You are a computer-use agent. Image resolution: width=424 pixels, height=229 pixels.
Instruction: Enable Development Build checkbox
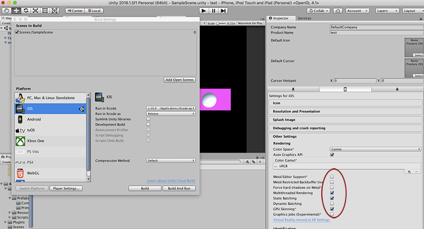tap(148, 124)
